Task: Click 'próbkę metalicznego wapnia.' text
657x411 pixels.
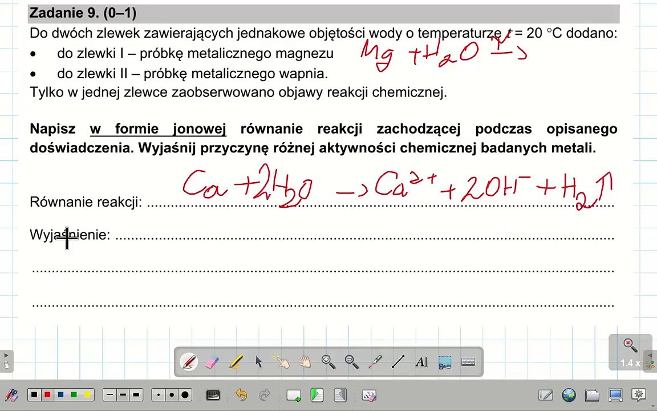Action: pyautogui.click(x=236, y=74)
